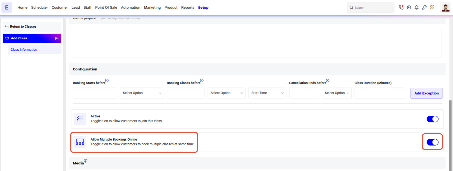The image size is (453, 171).
Task: Disable Allow Multiple Bookings Online toggle
Action: (x=432, y=142)
